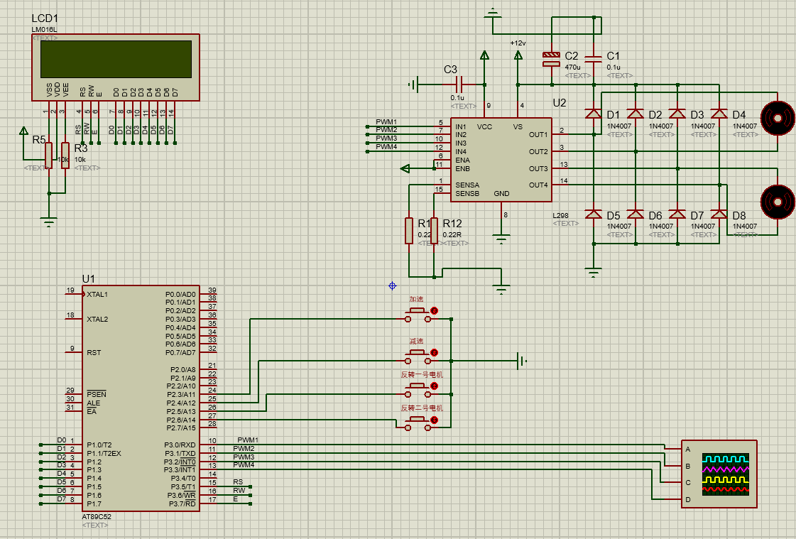Click the 减速 push button switch
This screenshot has height=539, width=796.
(418, 356)
